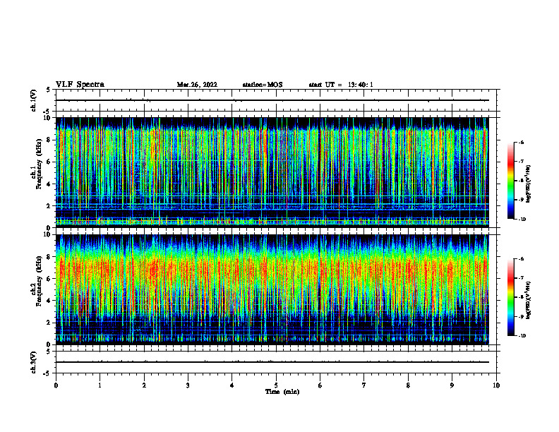Click the "-10" label on ch.1 color bar
The height and width of the screenshot is (432, 559).
point(522,219)
